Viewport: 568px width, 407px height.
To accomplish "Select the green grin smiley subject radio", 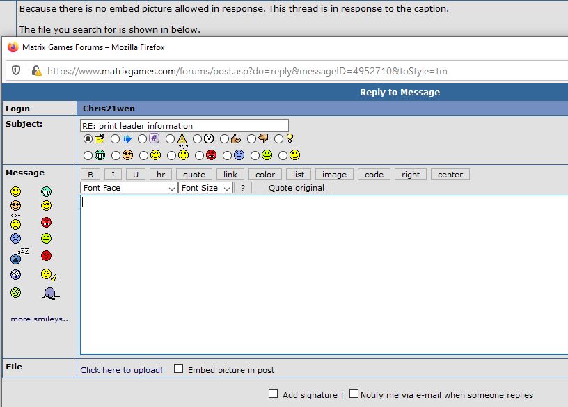I will (88, 155).
